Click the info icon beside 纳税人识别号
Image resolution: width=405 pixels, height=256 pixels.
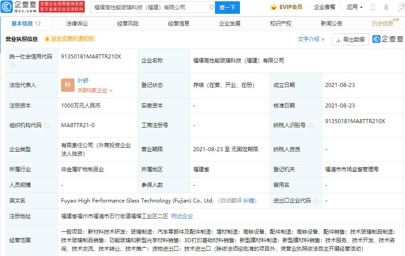coord(311,125)
